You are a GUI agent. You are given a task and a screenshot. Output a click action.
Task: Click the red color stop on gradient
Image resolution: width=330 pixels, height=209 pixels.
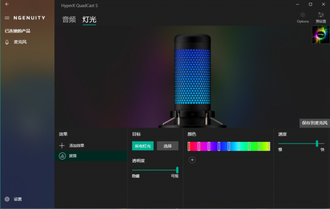[x=189, y=146]
